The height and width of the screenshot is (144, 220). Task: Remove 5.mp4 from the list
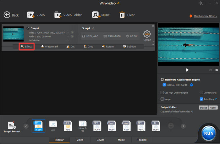153,26
